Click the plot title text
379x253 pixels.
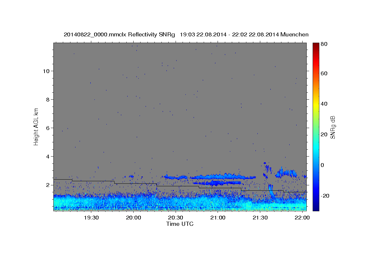point(186,34)
